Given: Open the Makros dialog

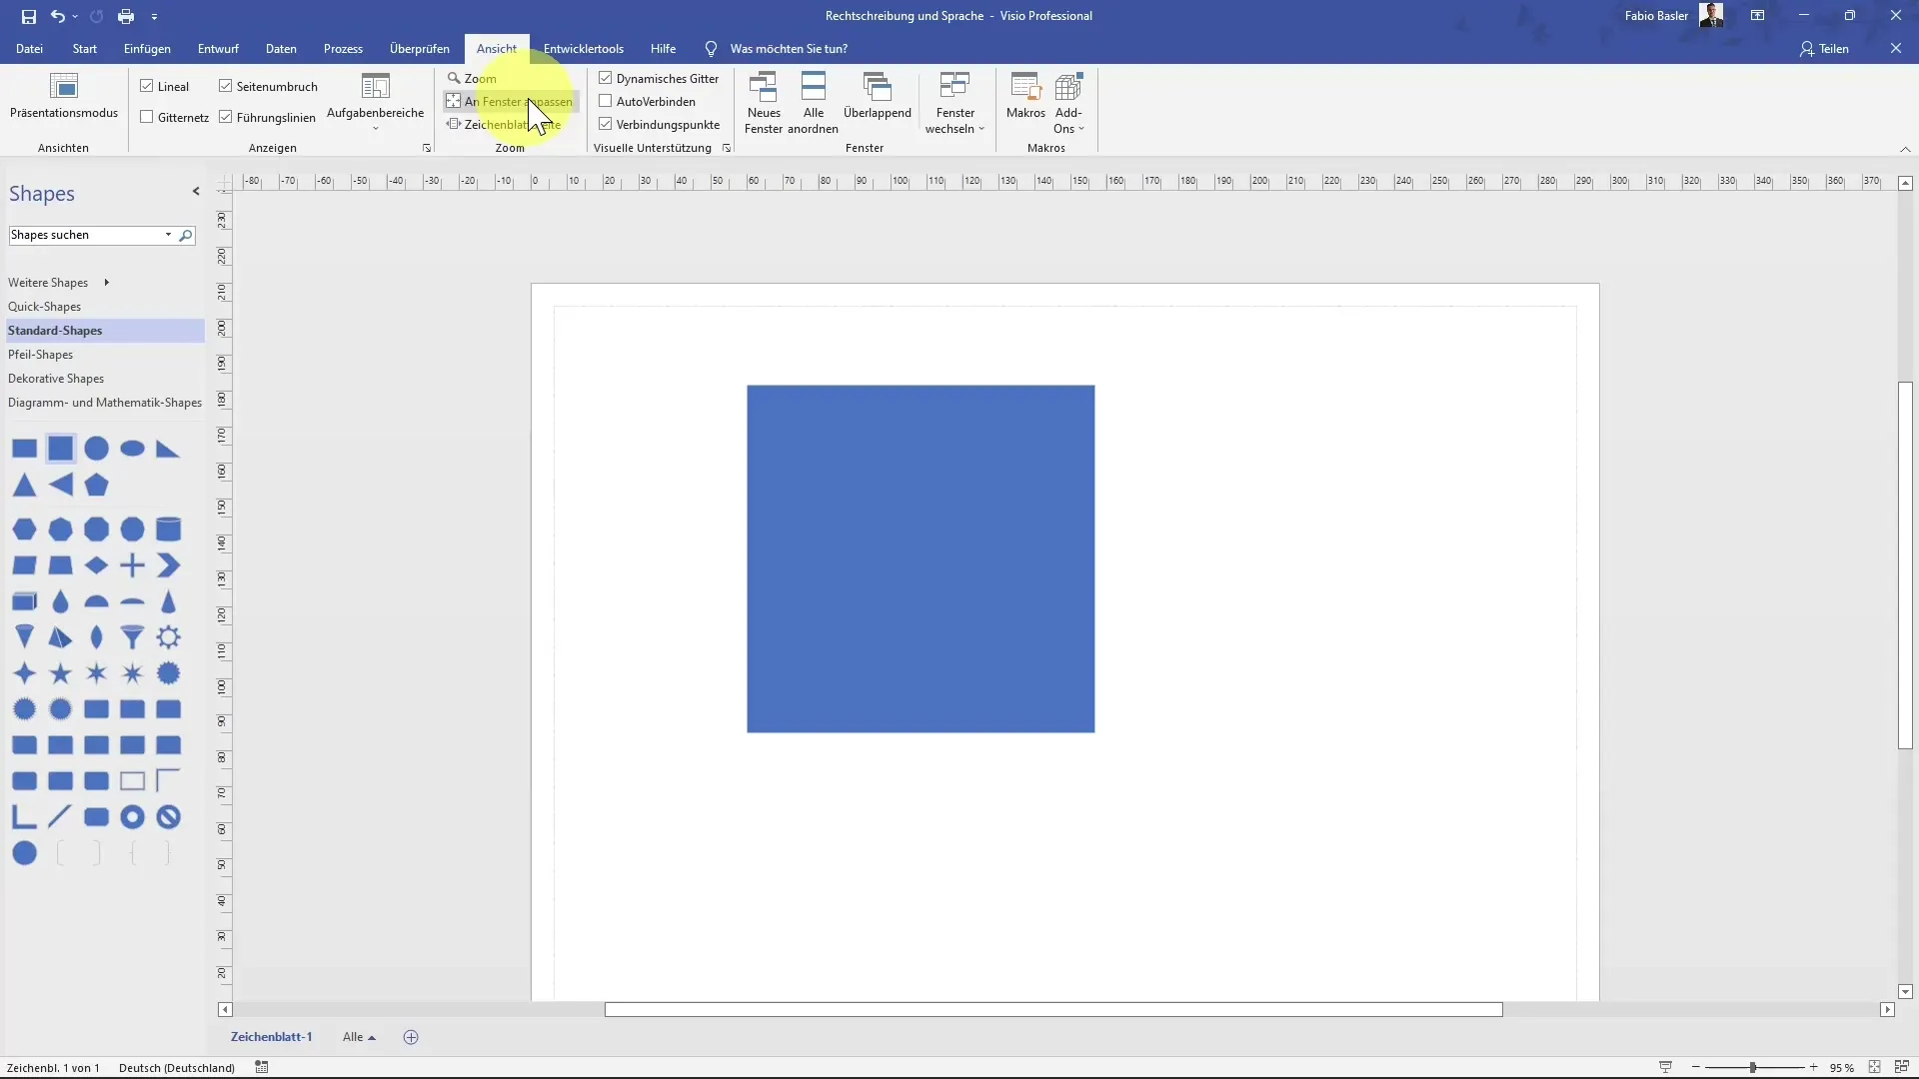Looking at the screenshot, I should [1025, 96].
